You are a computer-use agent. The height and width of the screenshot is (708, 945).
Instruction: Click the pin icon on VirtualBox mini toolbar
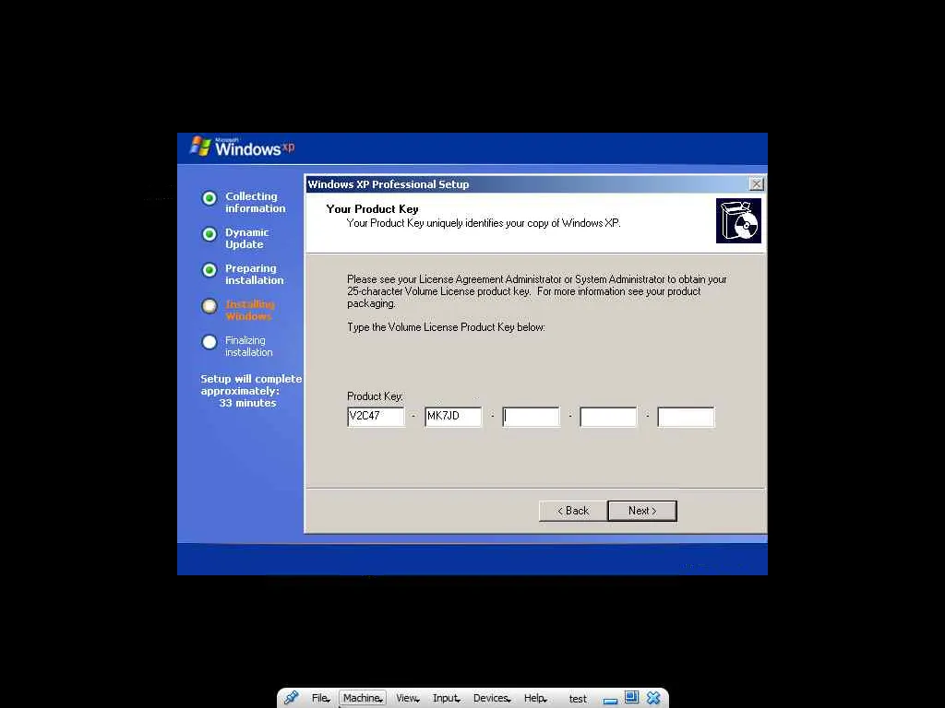tap(292, 697)
